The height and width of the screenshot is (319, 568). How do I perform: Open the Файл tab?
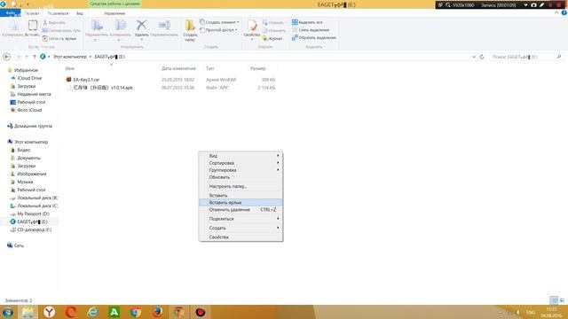pyautogui.click(x=11, y=13)
